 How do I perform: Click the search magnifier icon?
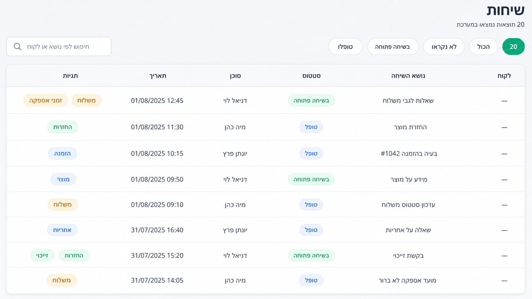coord(17,47)
